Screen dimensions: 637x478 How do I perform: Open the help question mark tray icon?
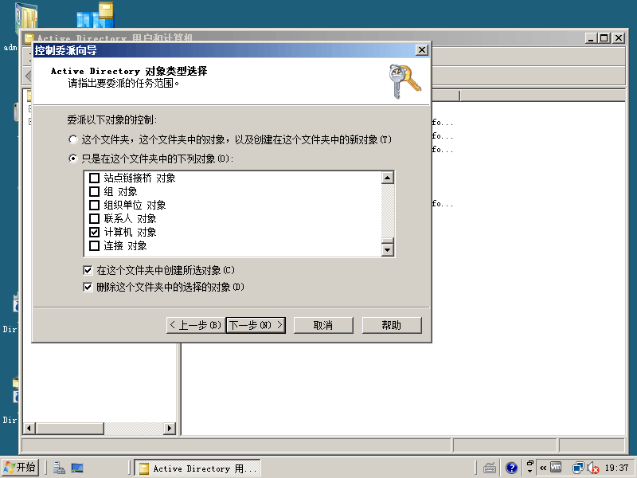click(x=511, y=468)
